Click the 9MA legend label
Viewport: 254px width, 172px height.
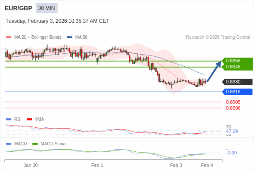(40, 120)
